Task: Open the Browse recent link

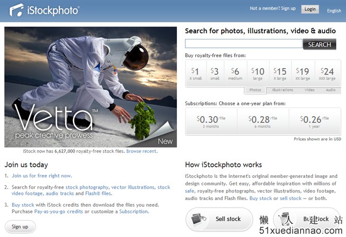Action: pos(142,151)
